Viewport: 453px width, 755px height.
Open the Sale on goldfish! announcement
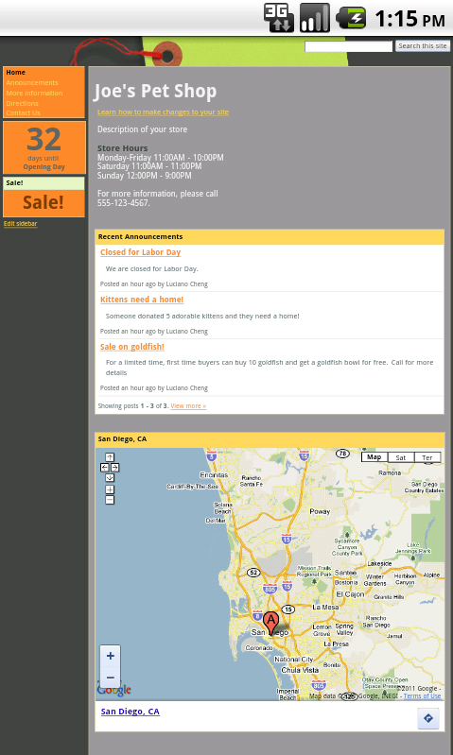132,347
